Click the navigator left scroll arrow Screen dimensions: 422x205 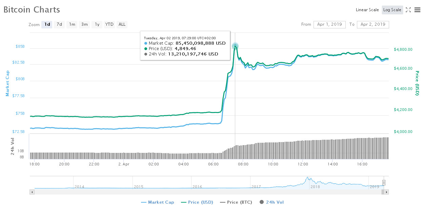click(32, 192)
